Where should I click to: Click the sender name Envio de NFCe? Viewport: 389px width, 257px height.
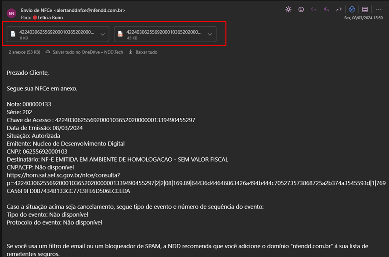pos(36,10)
